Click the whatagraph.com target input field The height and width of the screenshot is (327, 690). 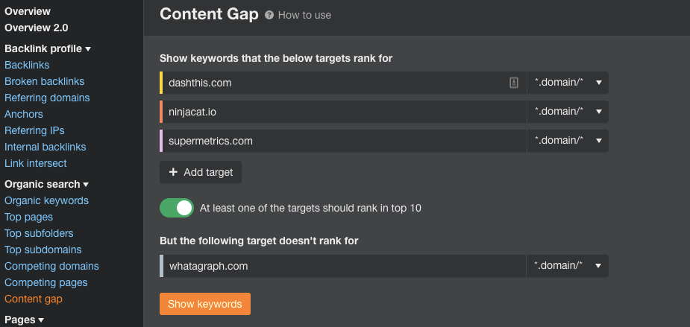pyautogui.click(x=345, y=266)
